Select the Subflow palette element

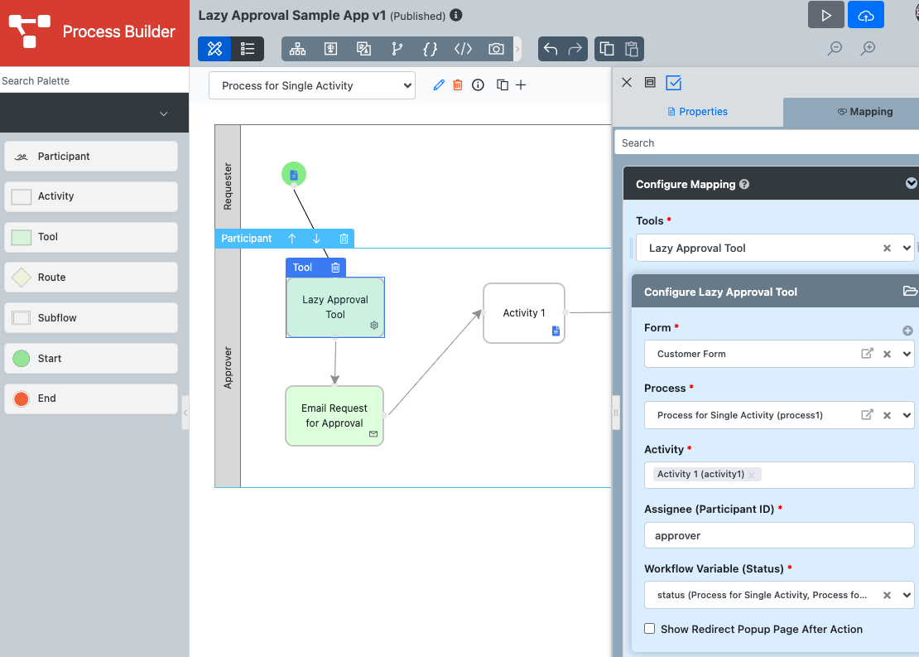91,317
